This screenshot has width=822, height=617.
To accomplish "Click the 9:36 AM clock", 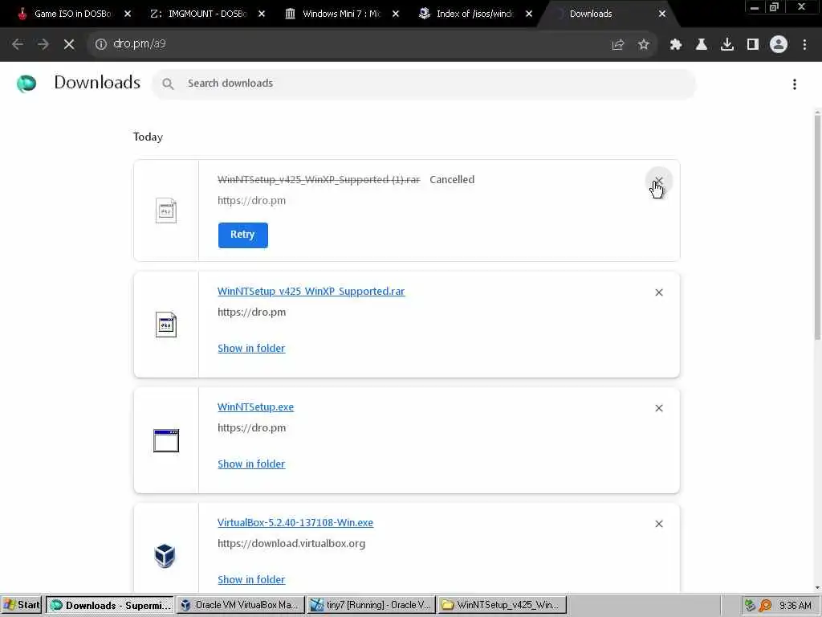I will (x=796, y=606).
